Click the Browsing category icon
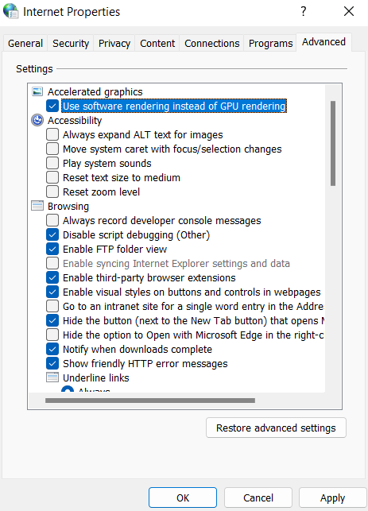Screen dimensions: 368x511 37,206
